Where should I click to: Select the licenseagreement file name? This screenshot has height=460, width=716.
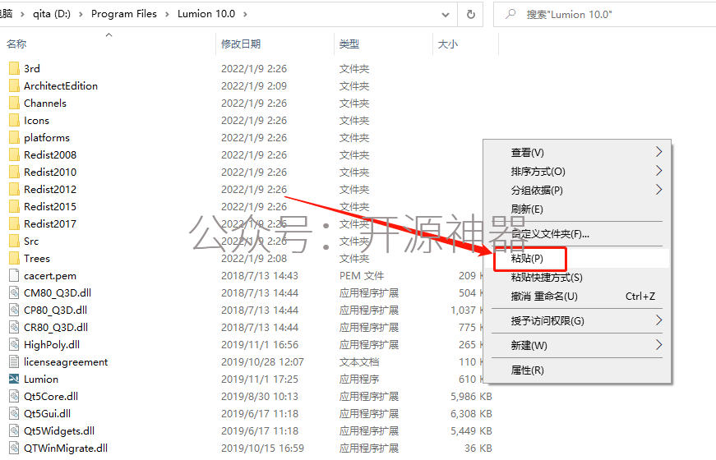click(66, 362)
